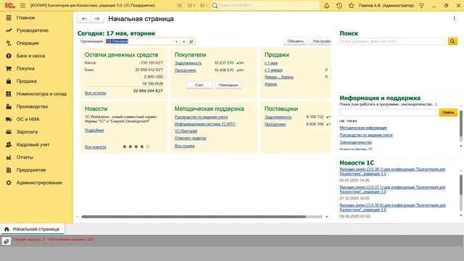Clear the Организация field with x
Viewport: 464px width, 261px height.
[183, 41]
